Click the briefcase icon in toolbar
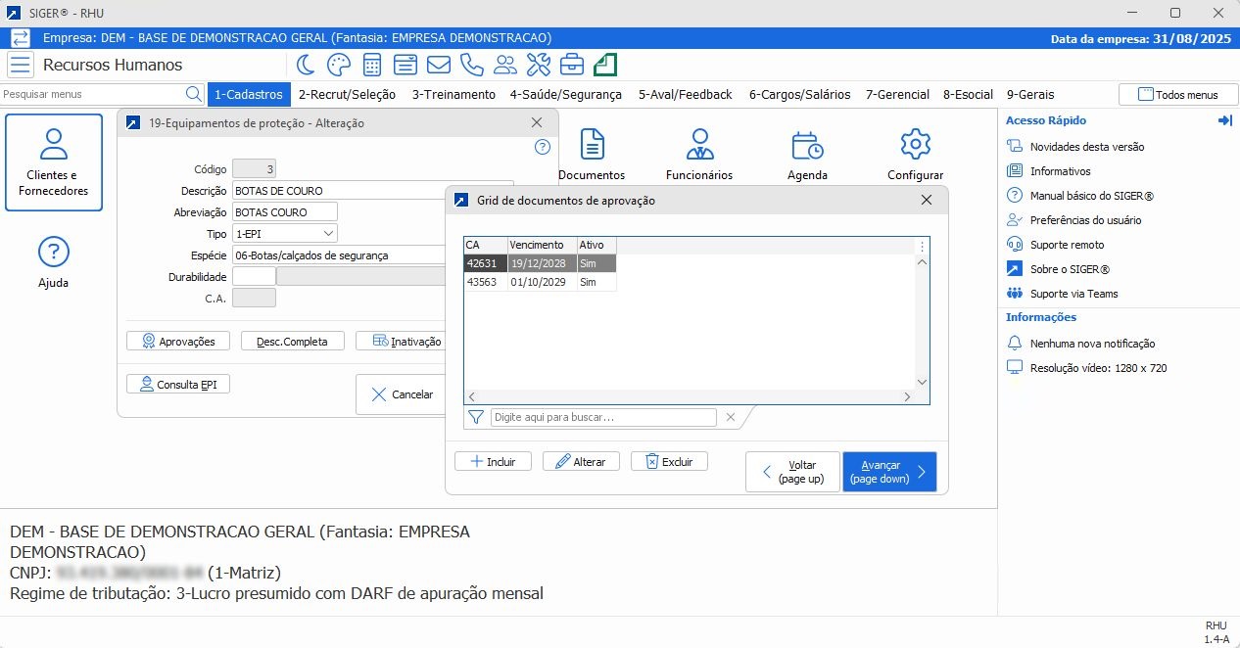This screenshot has height=648, width=1240. coord(572,65)
